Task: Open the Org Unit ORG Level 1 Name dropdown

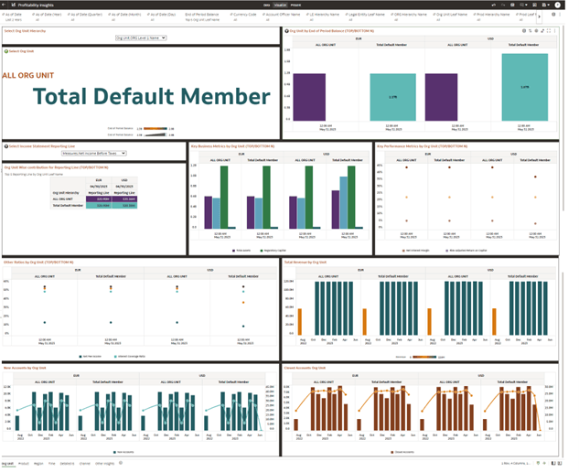Action: coord(141,38)
